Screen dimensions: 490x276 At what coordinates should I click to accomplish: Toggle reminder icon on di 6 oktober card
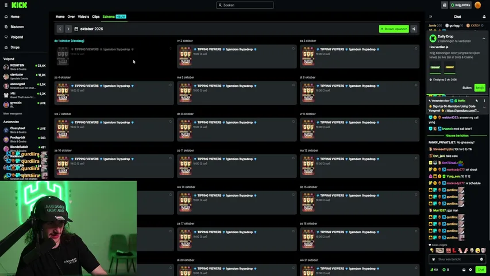coord(416,85)
